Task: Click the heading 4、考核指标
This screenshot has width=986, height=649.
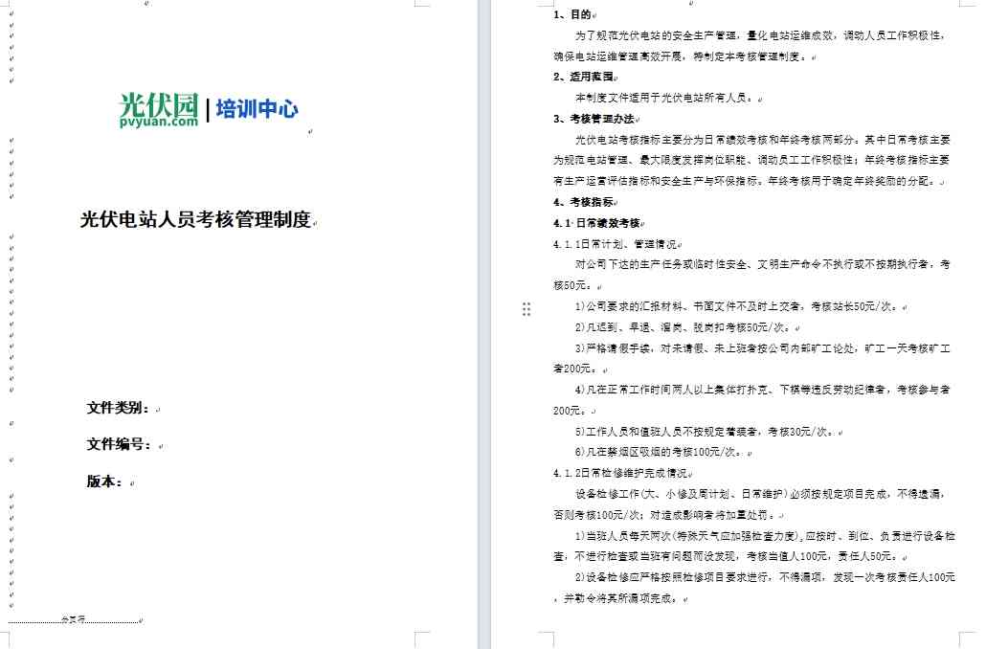Action: [x=583, y=202]
